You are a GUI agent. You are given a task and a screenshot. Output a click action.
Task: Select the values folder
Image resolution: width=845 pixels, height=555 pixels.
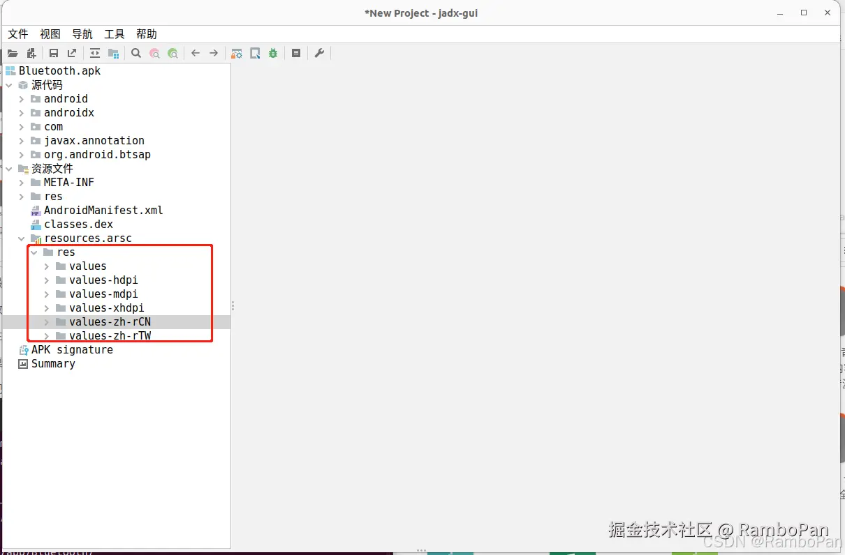(x=88, y=266)
